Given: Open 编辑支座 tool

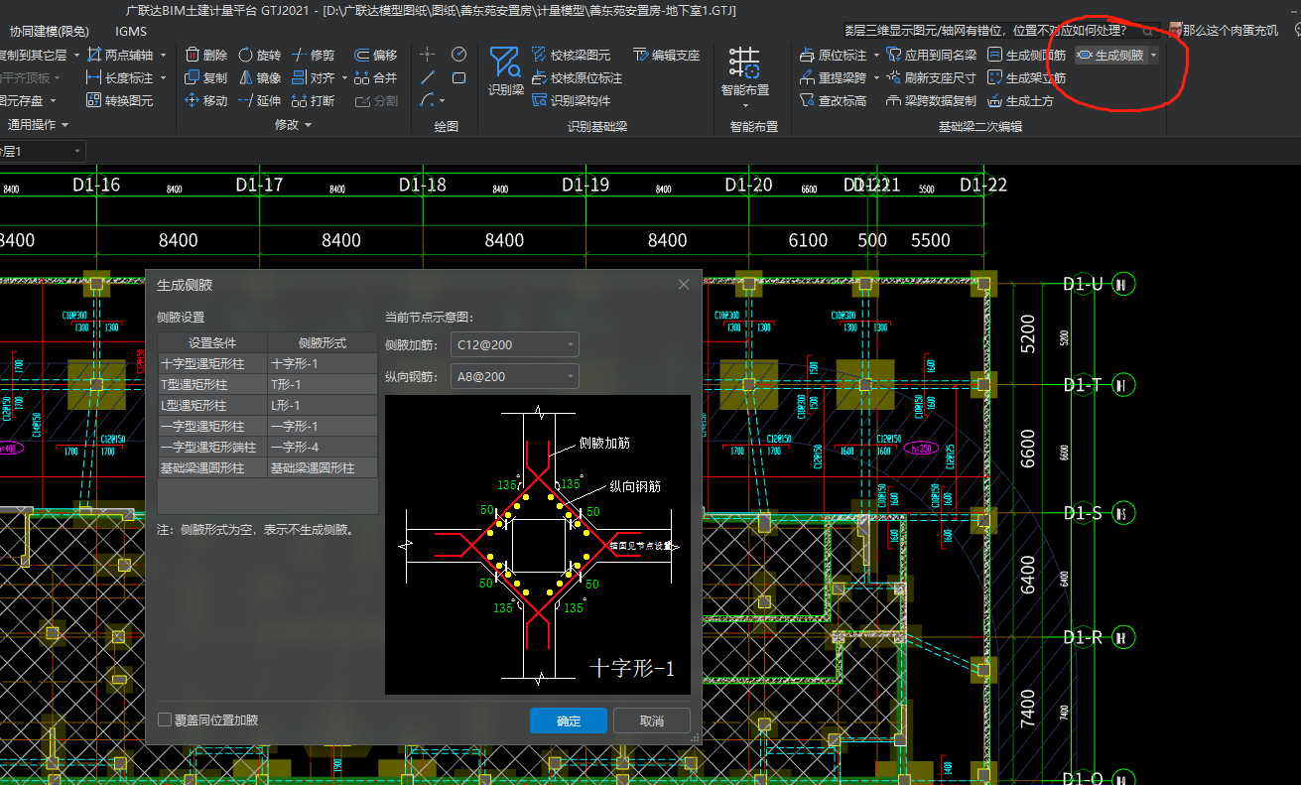Looking at the screenshot, I should tap(666, 55).
